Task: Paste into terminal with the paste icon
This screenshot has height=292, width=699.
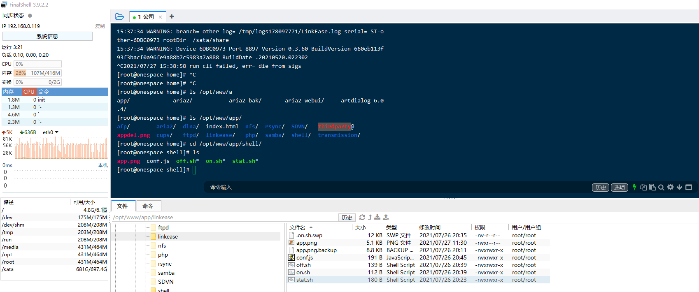Action: (x=652, y=187)
